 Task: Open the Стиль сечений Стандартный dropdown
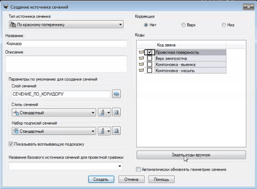point(54,113)
